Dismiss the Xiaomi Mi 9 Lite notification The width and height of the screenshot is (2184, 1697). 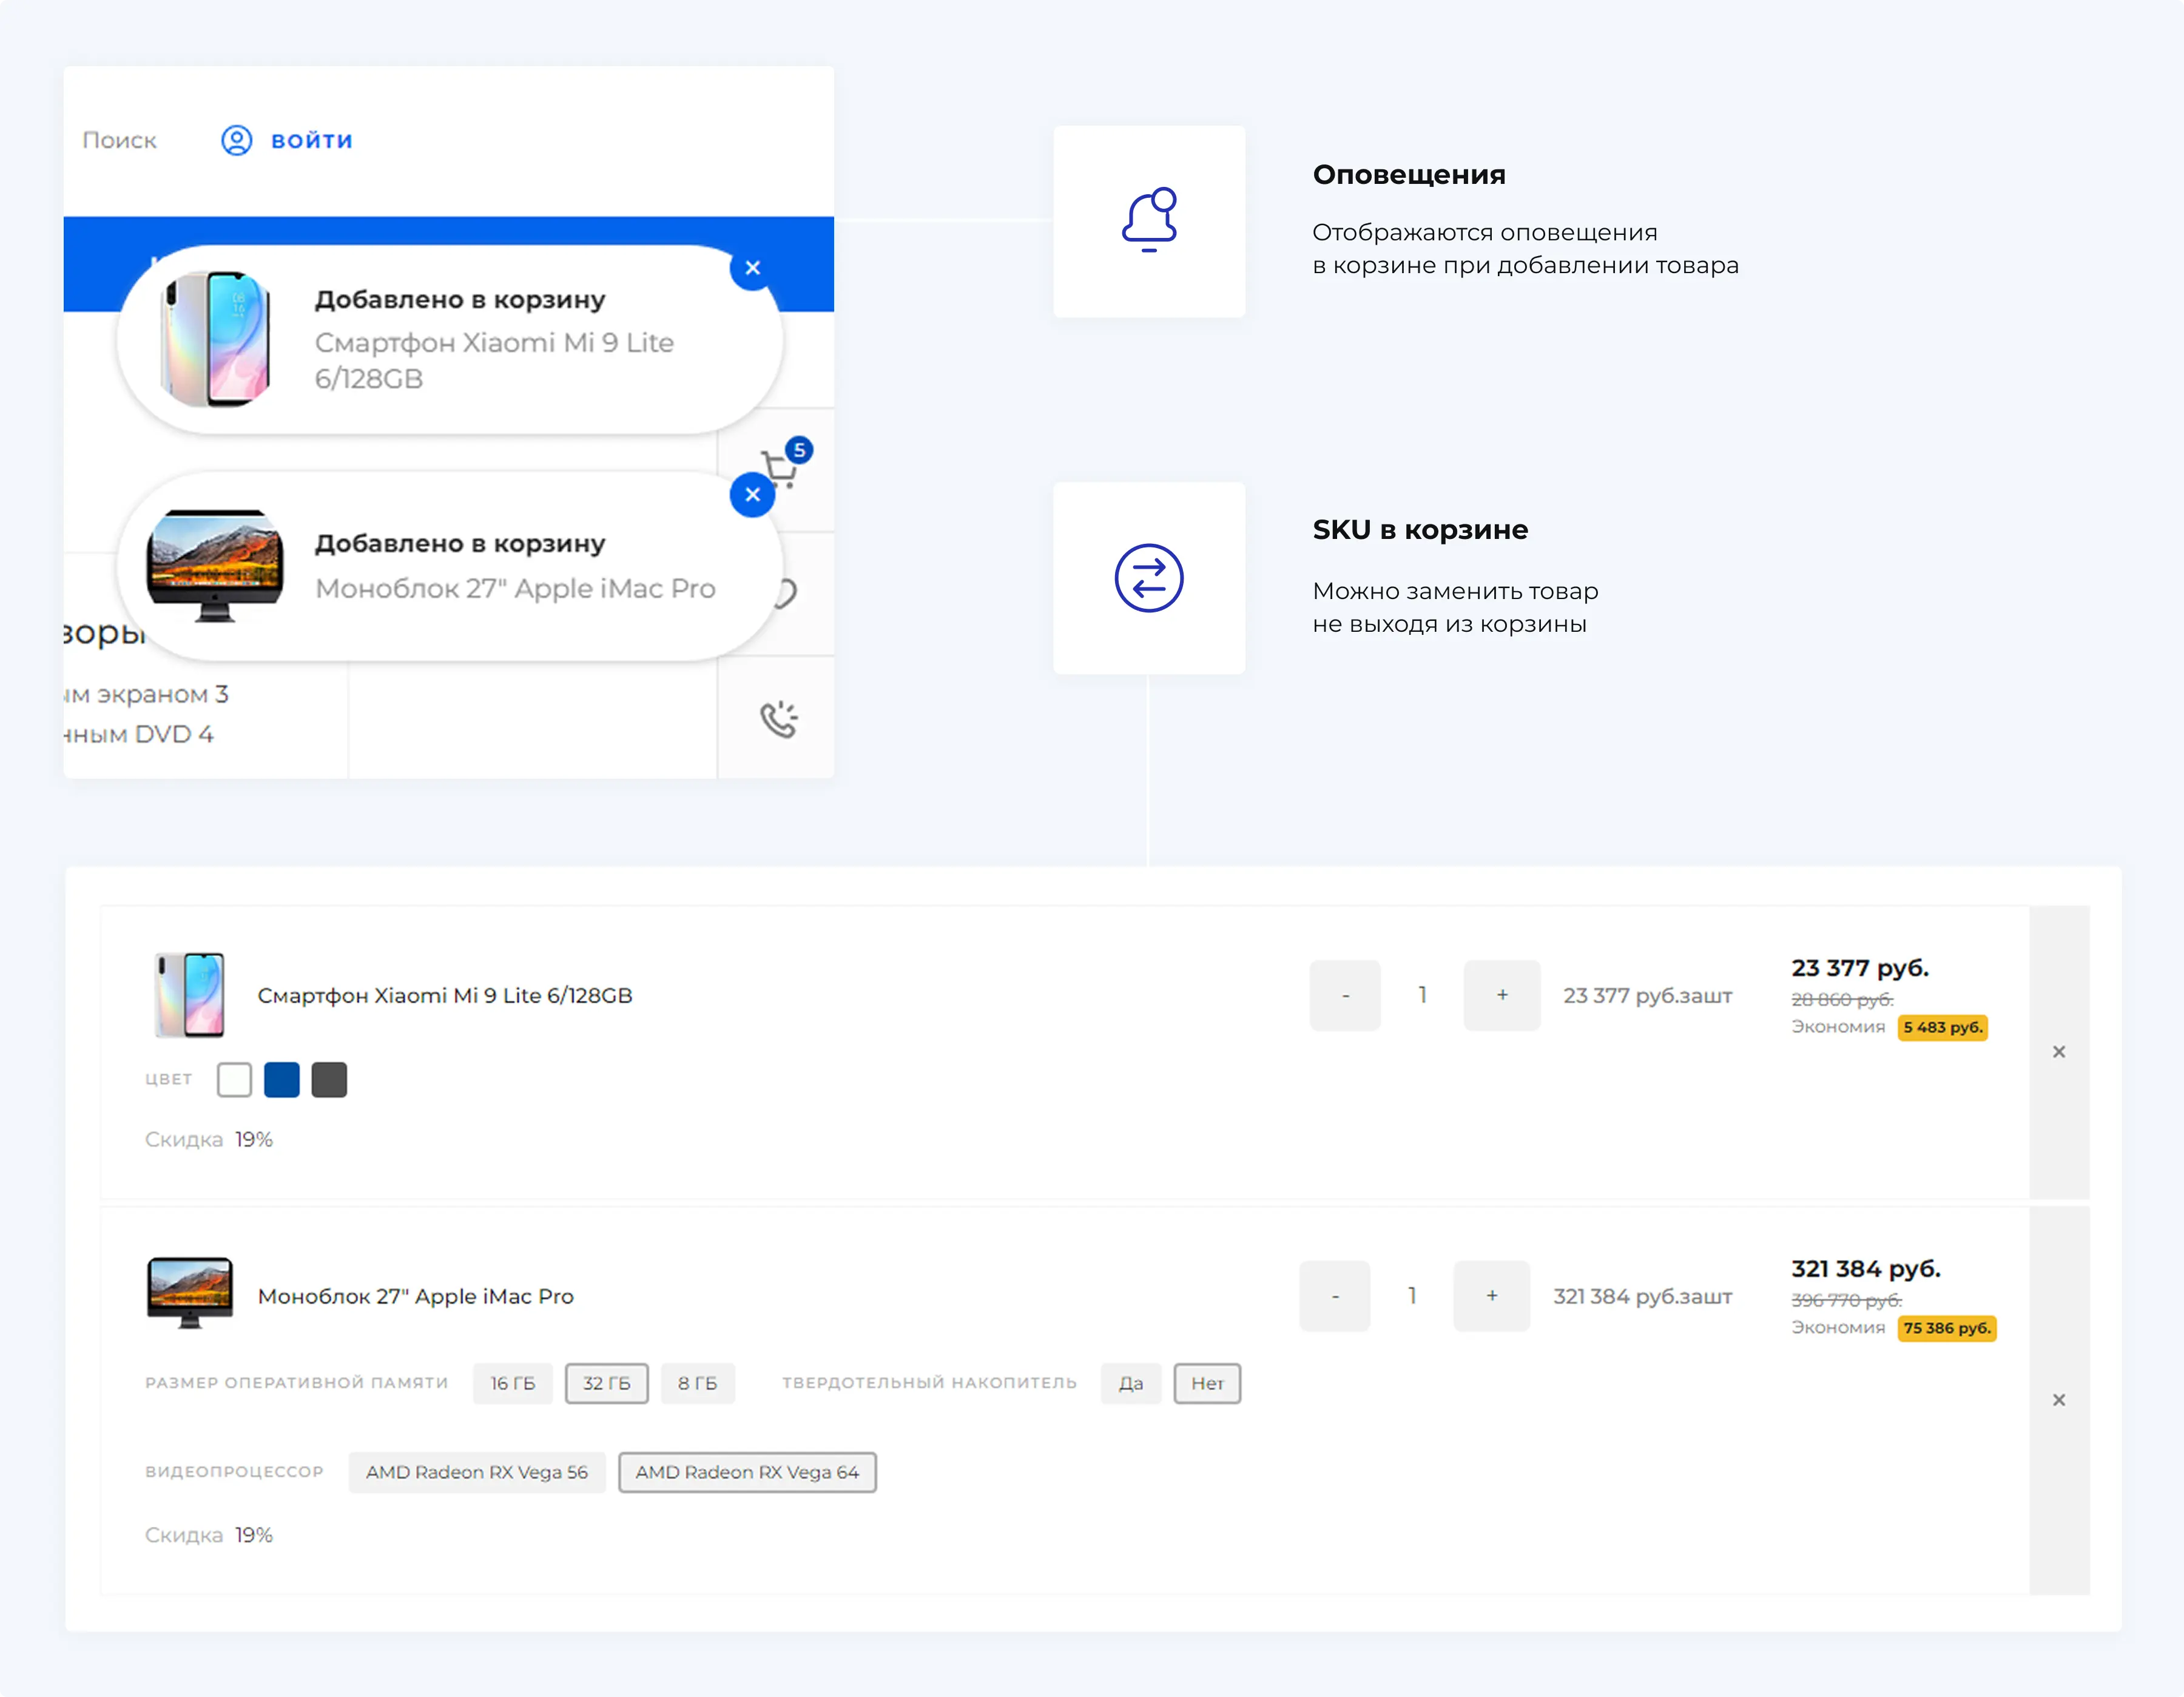pyautogui.click(x=753, y=268)
